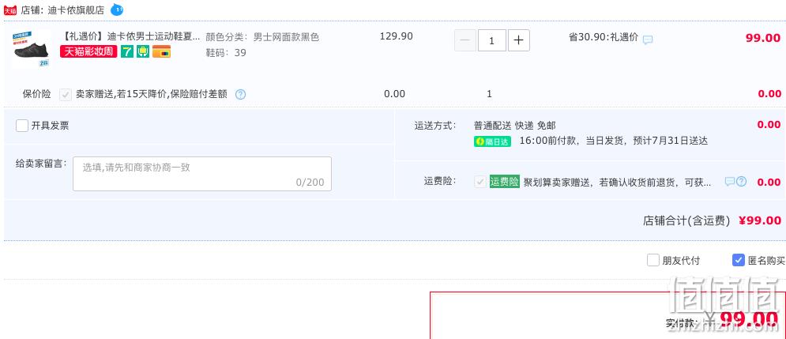The width and height of the screenshot is (786, 339).
Task: Click the 省30.90:礼遇价 discount text
Action: click(604, 37)
